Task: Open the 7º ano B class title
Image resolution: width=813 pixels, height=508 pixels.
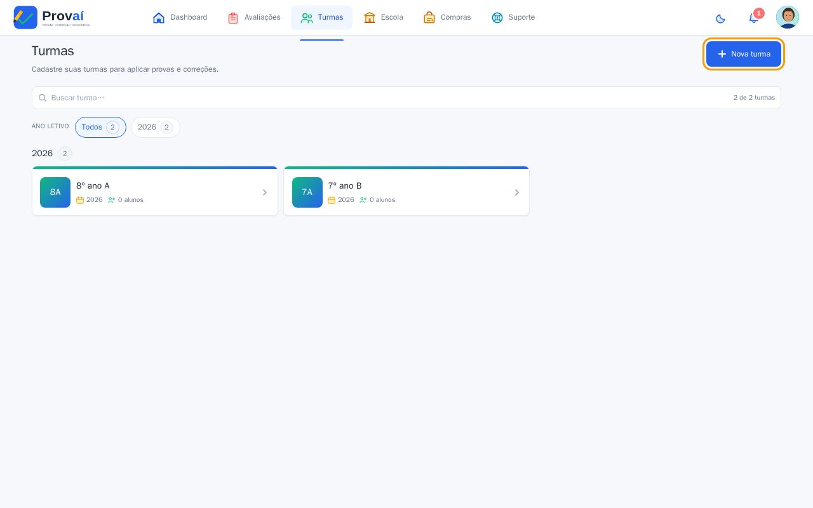Action: pyautogui.click(x=345, y=185)
